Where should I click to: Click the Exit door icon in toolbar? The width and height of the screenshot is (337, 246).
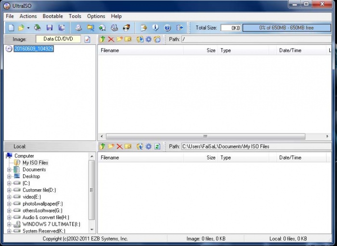(x=180, y=28)
